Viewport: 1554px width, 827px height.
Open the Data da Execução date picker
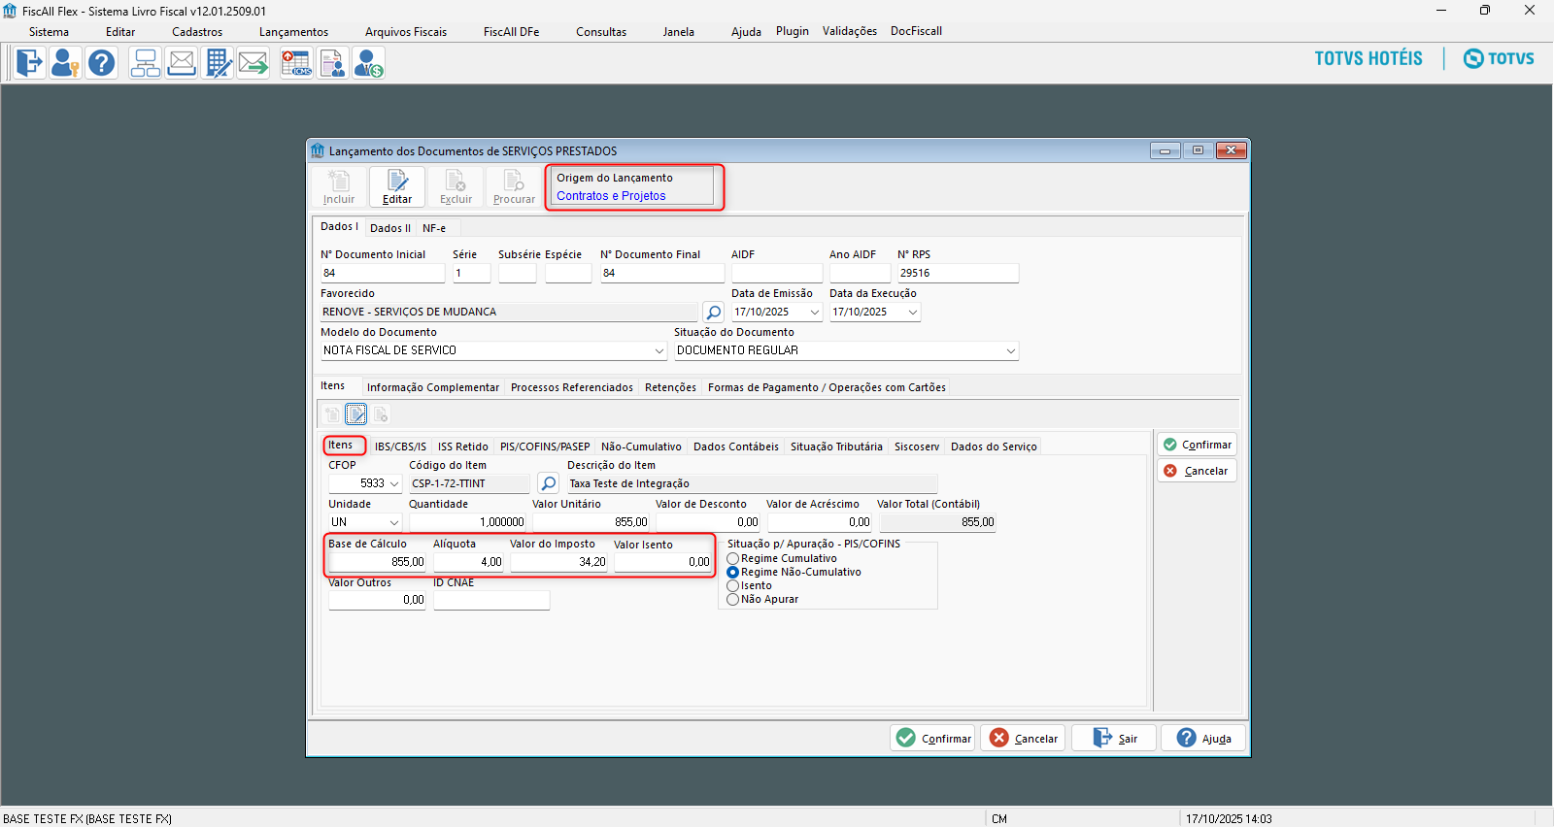pyautogui.click(x=913, y=312)
